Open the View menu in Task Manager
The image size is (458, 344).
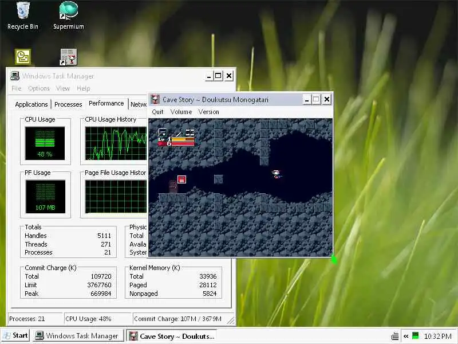point(63,88)
